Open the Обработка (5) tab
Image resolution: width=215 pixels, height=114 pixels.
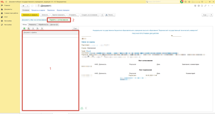coord(43,25)
